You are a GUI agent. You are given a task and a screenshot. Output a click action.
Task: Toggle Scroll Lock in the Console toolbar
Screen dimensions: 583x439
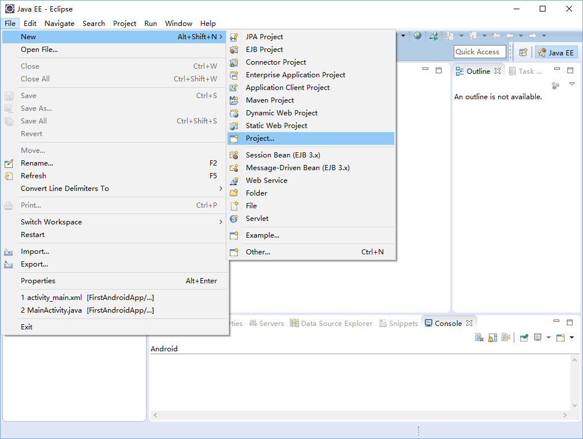492,337
